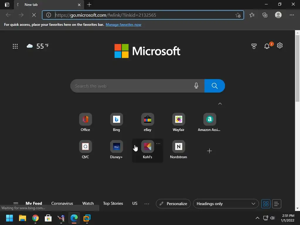Viewport: 300px width, 225px height.
Task: Select the My Feed tab
Action: click(34, 203)
